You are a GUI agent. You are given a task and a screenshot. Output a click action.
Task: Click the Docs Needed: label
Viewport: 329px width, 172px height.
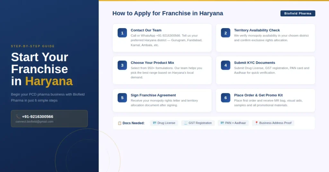pyautogui.click(x=133, y=123)
